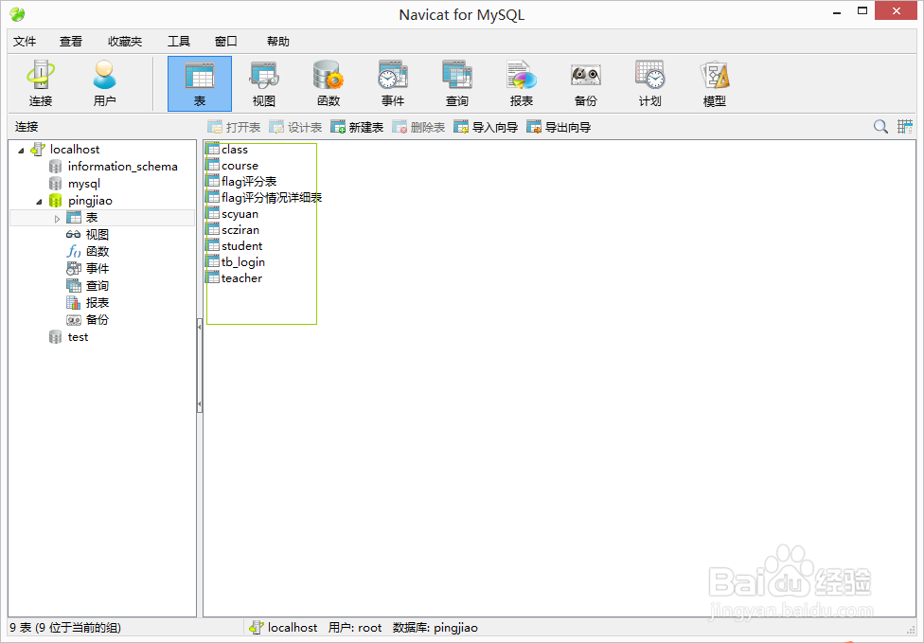Open the 窗口 menu

(x=225, y=42)
